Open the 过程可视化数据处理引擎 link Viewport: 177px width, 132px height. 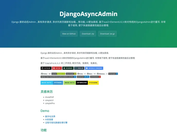click(56, 122)
